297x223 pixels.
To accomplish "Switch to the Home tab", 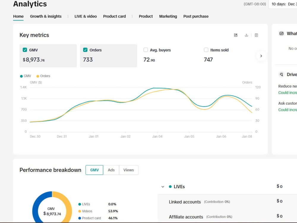I will [x=18, y=16].
